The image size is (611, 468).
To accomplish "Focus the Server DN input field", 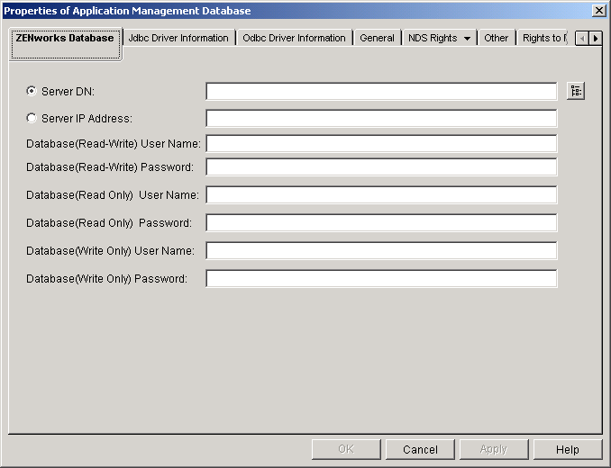I will [x=381, y=92].
